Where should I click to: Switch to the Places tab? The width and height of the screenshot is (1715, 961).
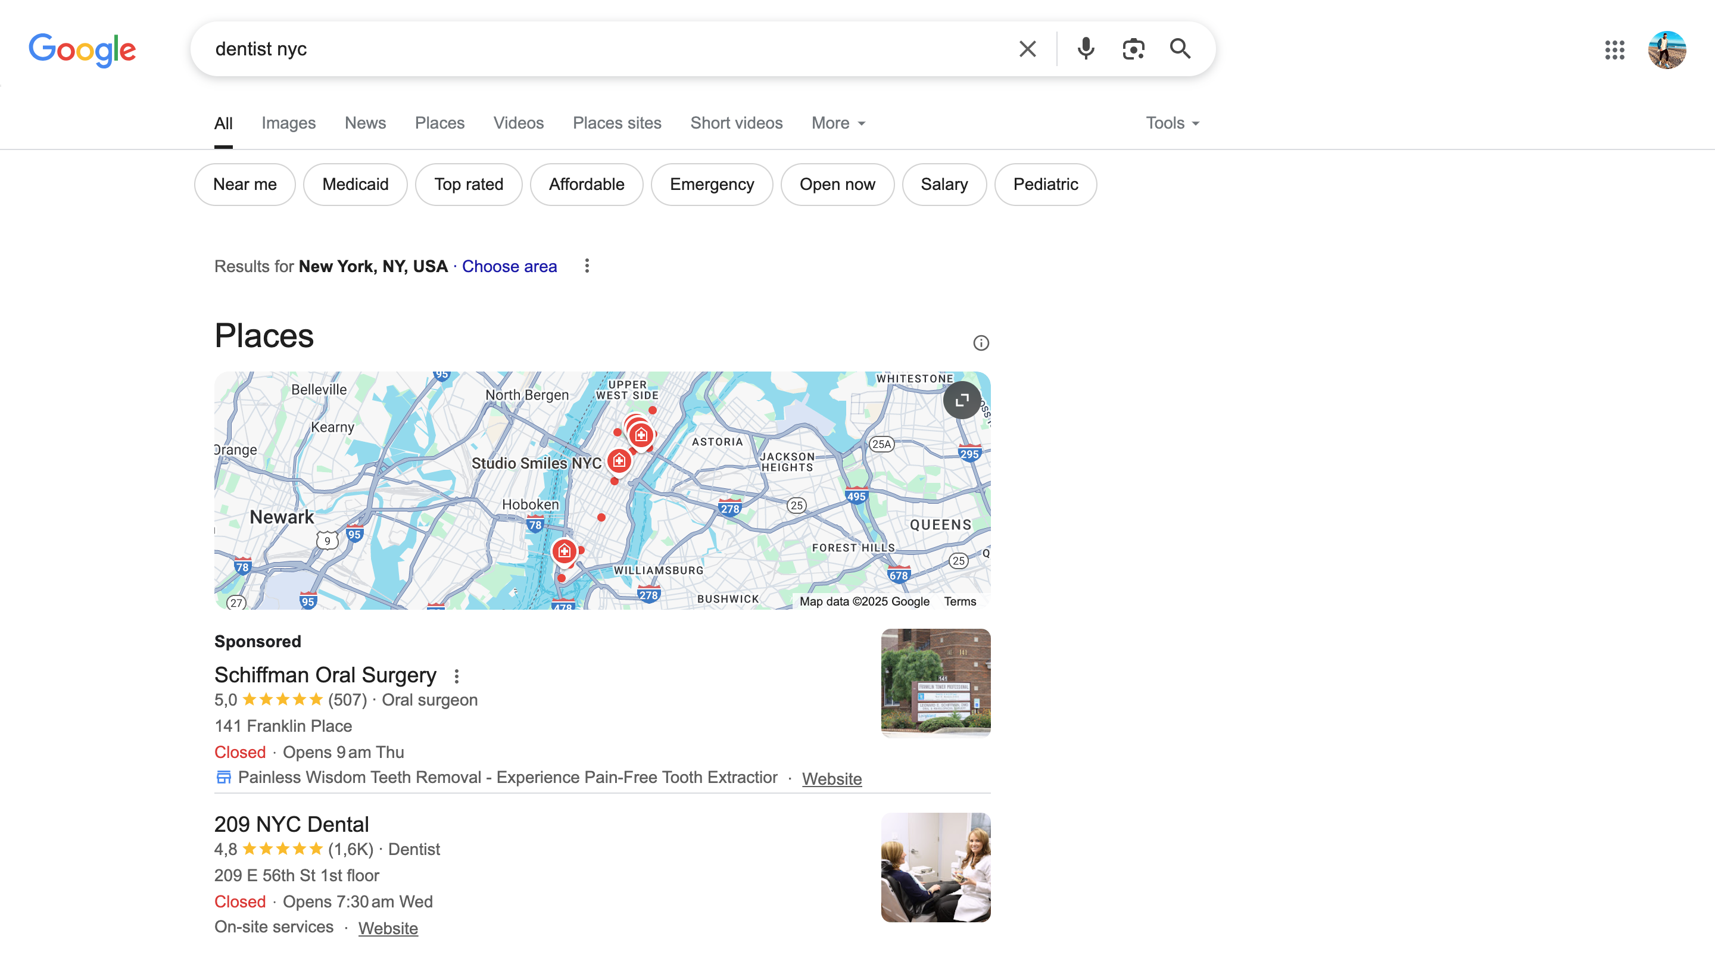[x=439, y=123]
